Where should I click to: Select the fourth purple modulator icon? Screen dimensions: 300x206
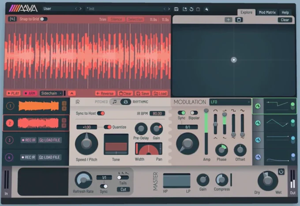(x=258, y=157)
